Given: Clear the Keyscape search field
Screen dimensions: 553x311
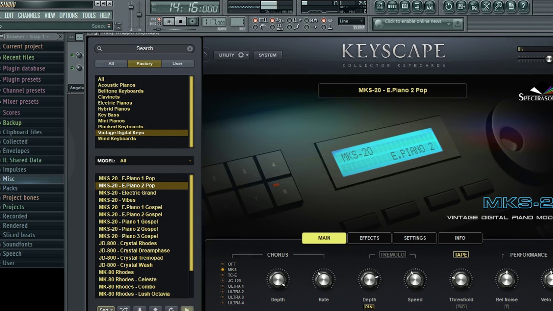Looking at the screenshot, I should pos(190,48).
